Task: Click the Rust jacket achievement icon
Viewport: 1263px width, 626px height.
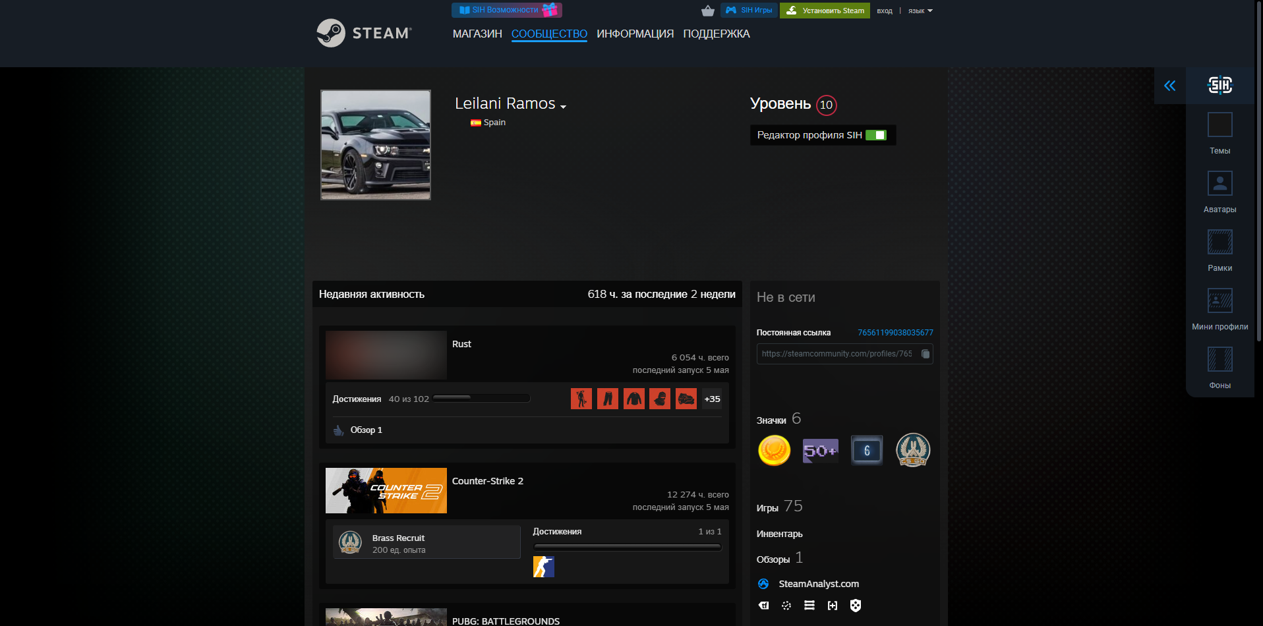Action: [x=634, y=399]
